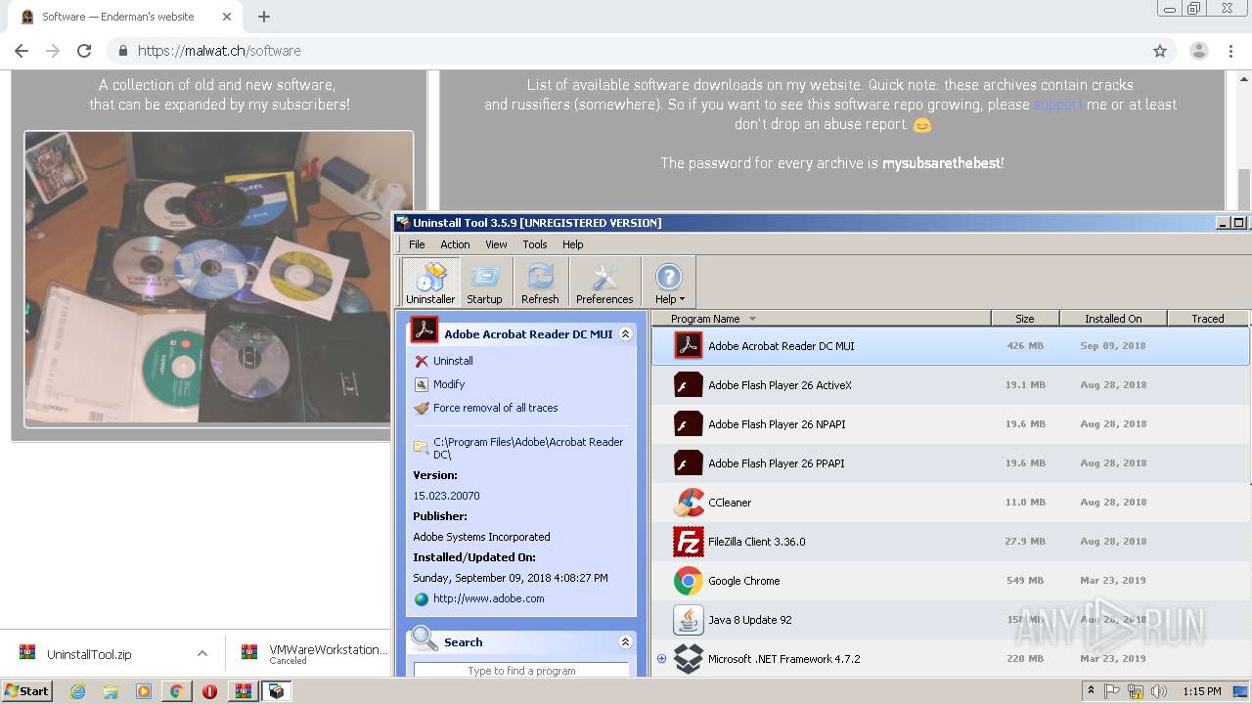The width and height of the screenshot is (1252, 704).
Task: Click the Sep 09, 2018 install date
Action: click(1113, 346)
